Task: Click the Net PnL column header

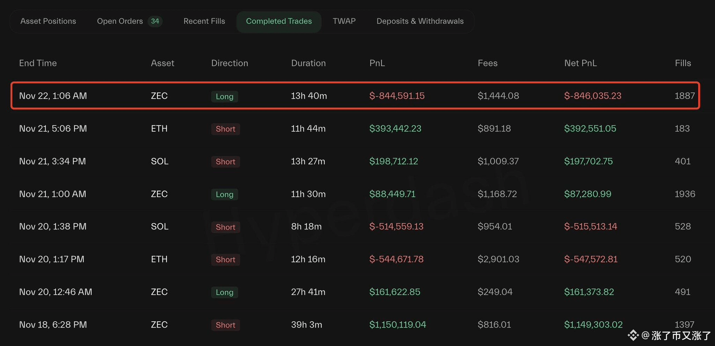Action: click(x=580, y=63)
